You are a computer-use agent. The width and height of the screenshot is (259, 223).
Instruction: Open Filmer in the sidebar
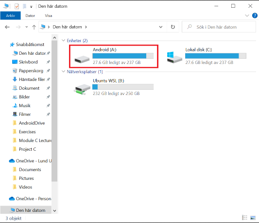(22, 114)
